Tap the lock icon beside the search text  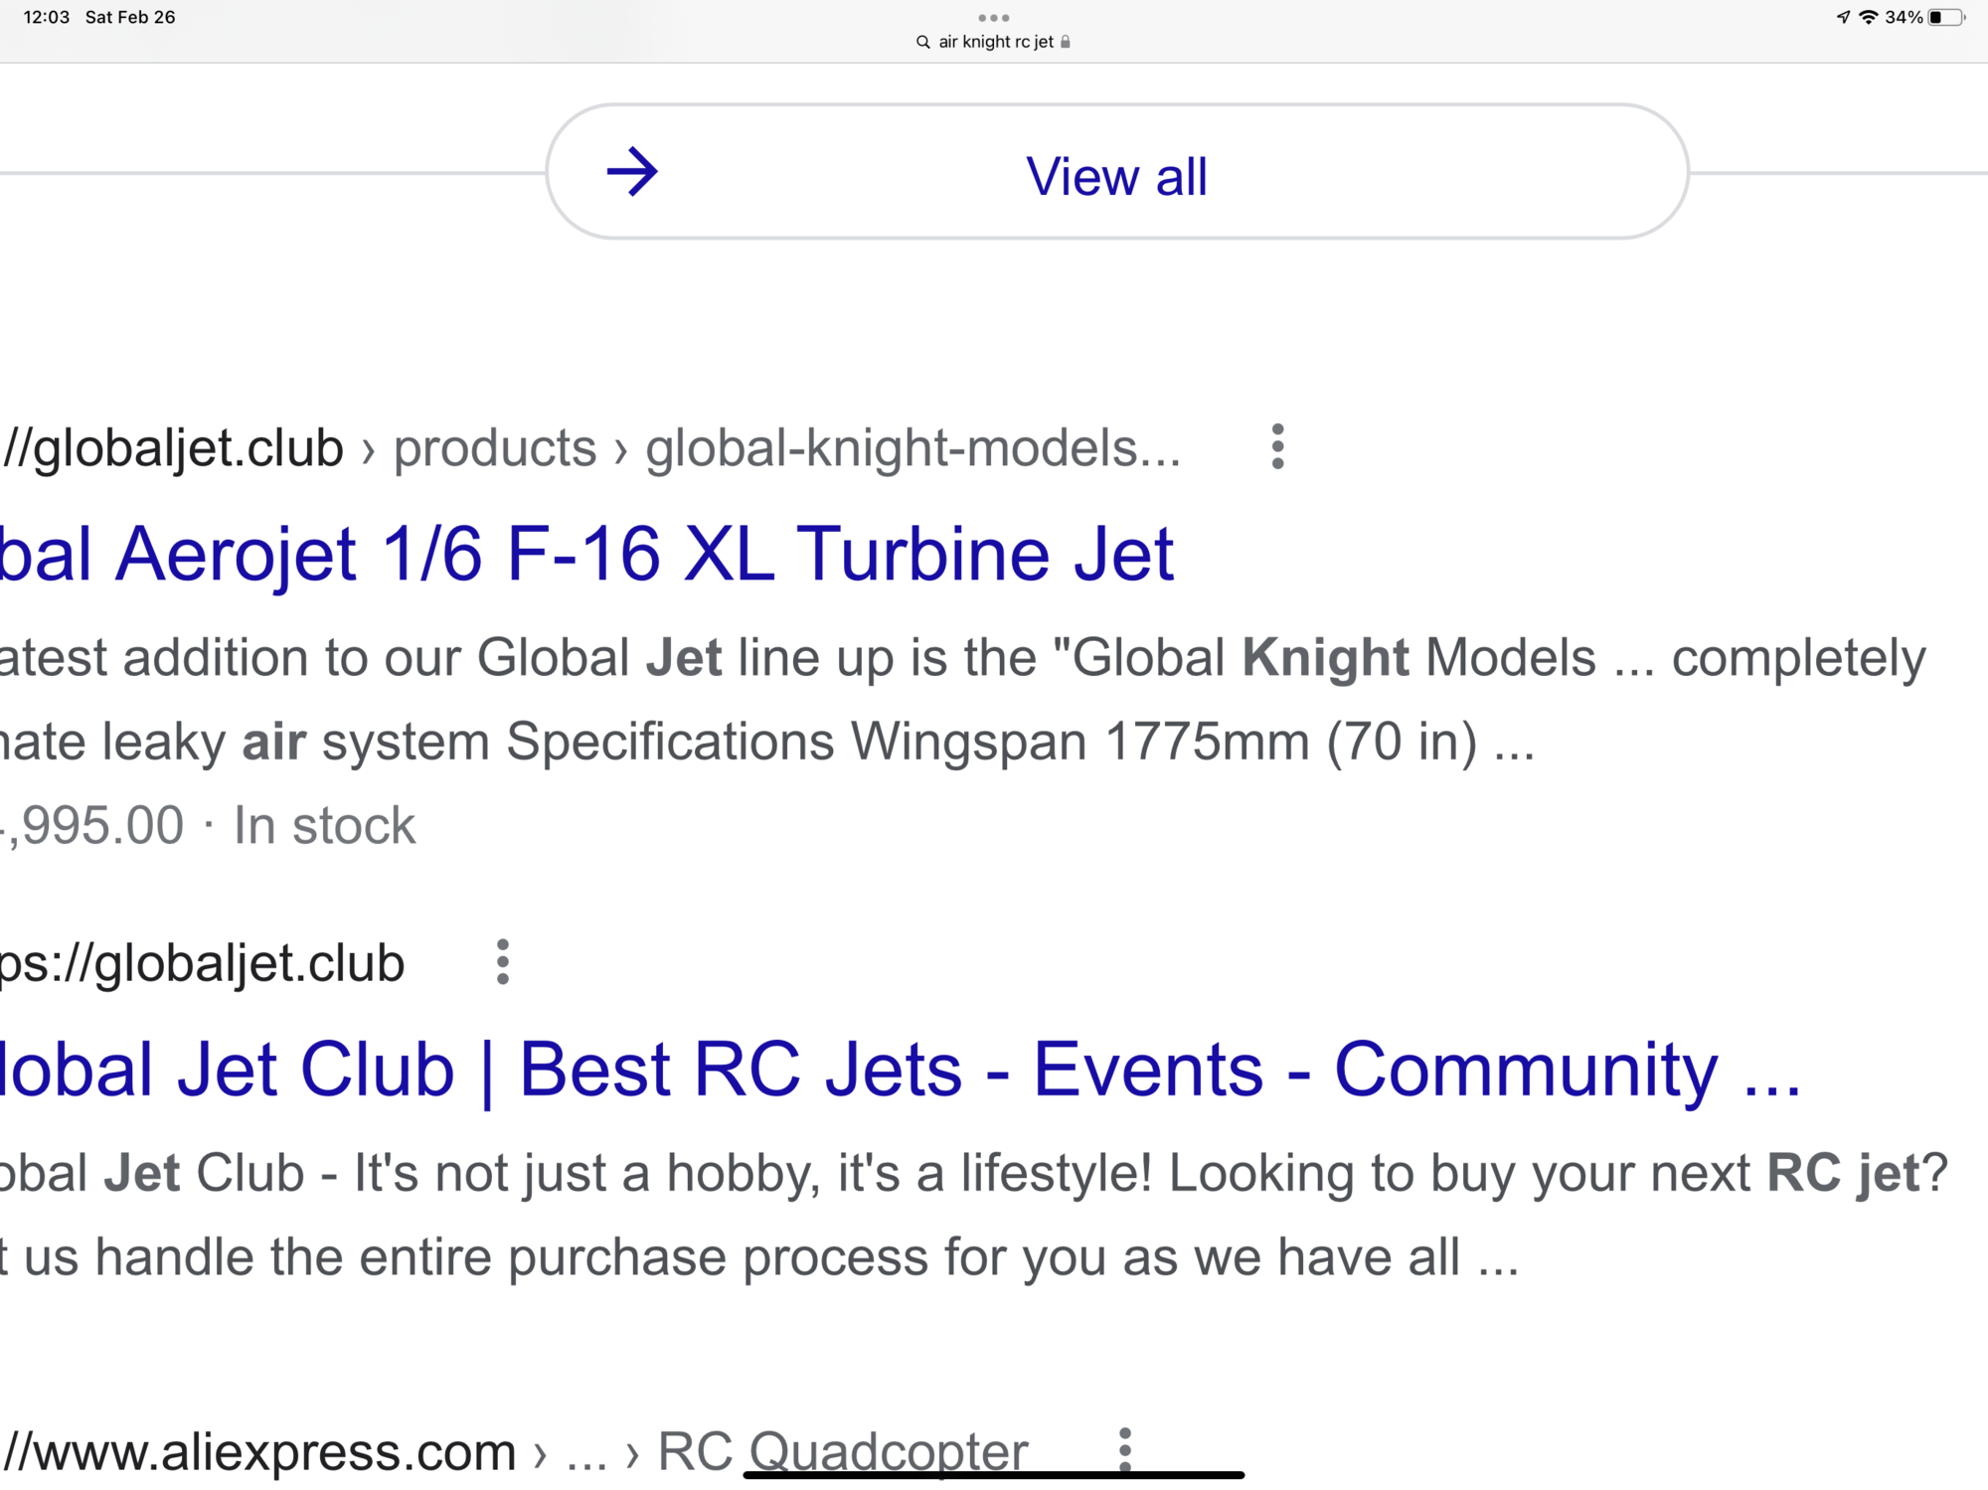click(x=1066, y=42)
